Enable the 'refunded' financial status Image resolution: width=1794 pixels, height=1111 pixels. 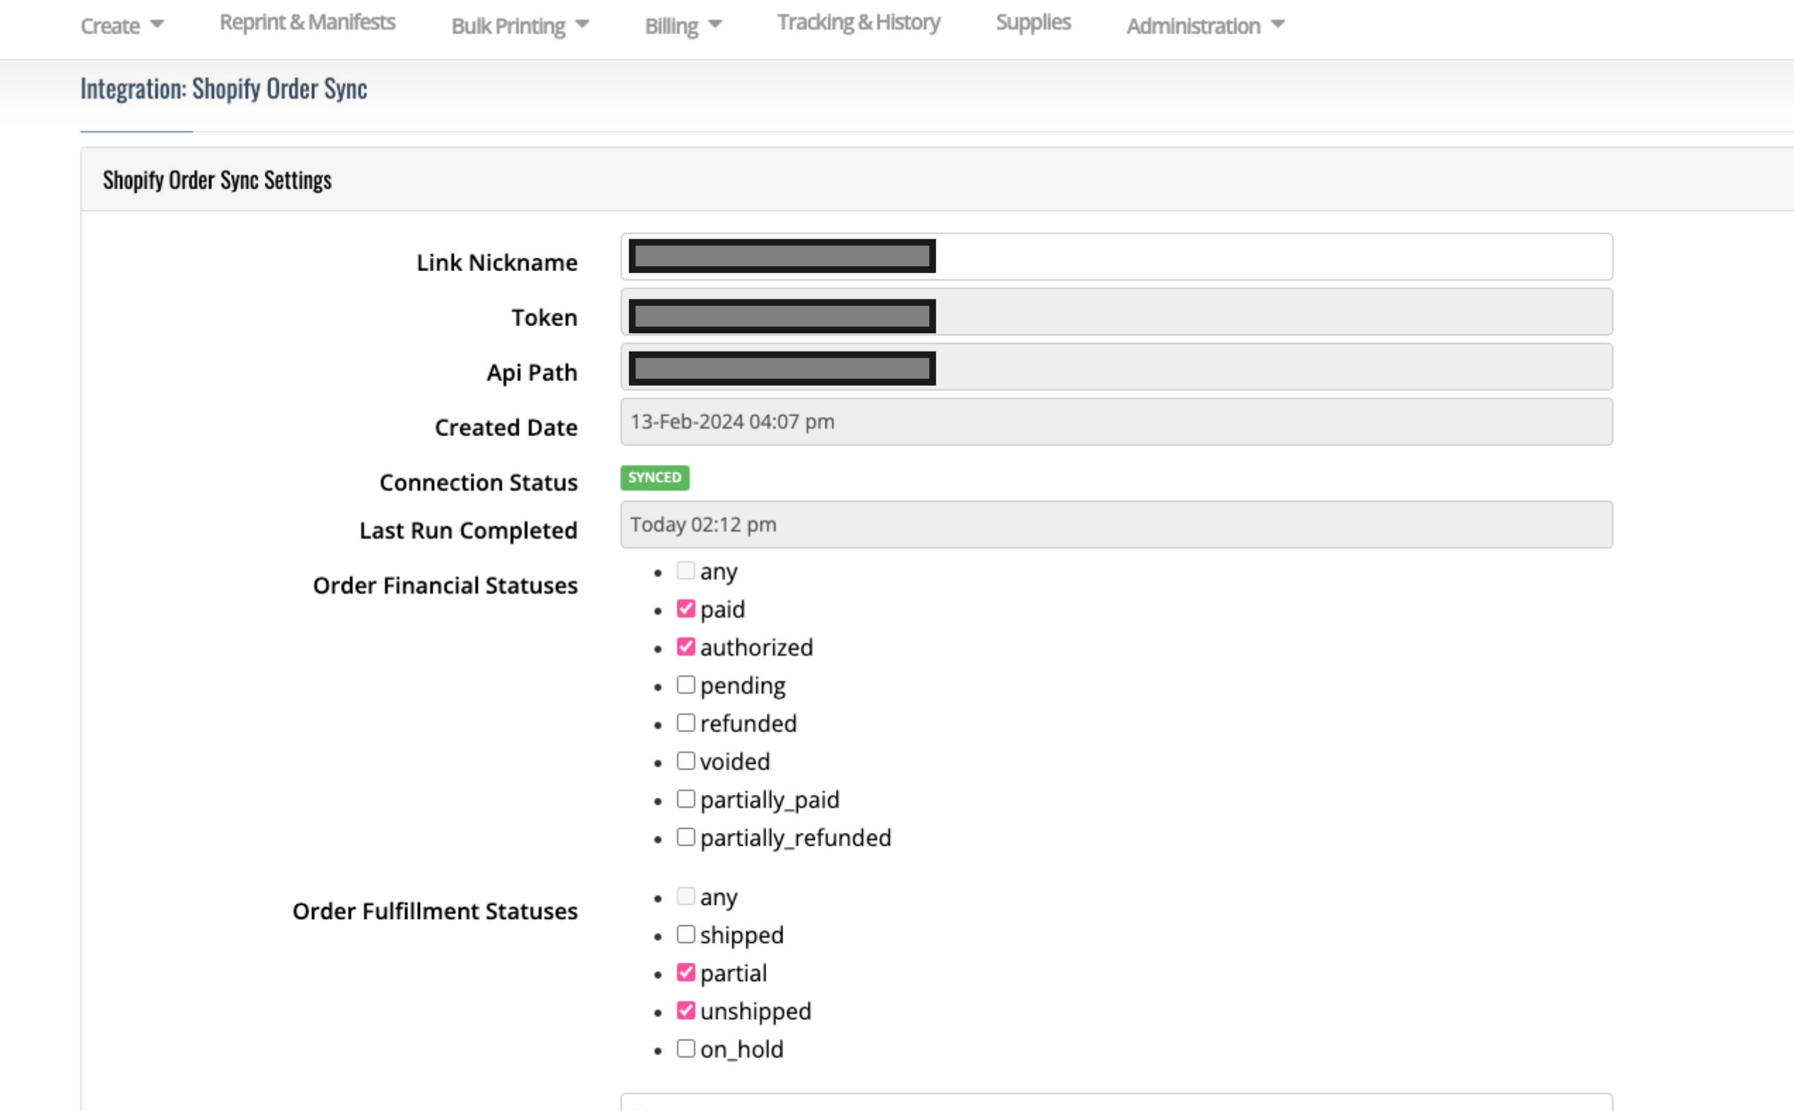(x=685, y=723)
